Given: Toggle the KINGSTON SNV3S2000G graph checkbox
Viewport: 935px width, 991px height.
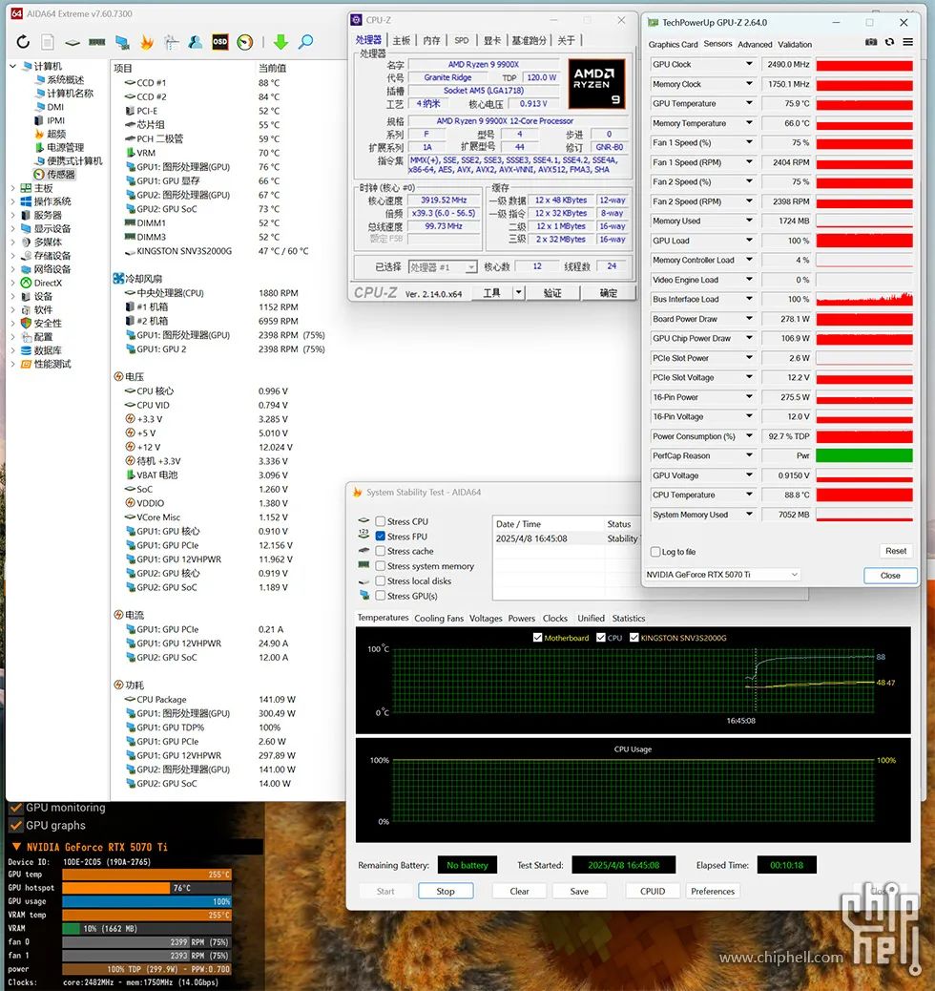Looking at the screenshot, I should click(x=634, y=638).
